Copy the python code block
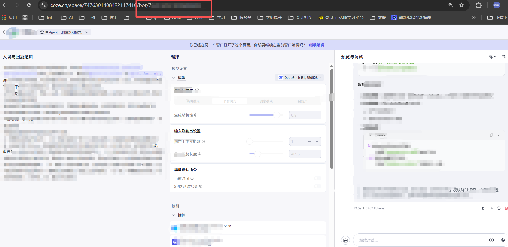This screenshot has height=247, width=508. point(492,135)
